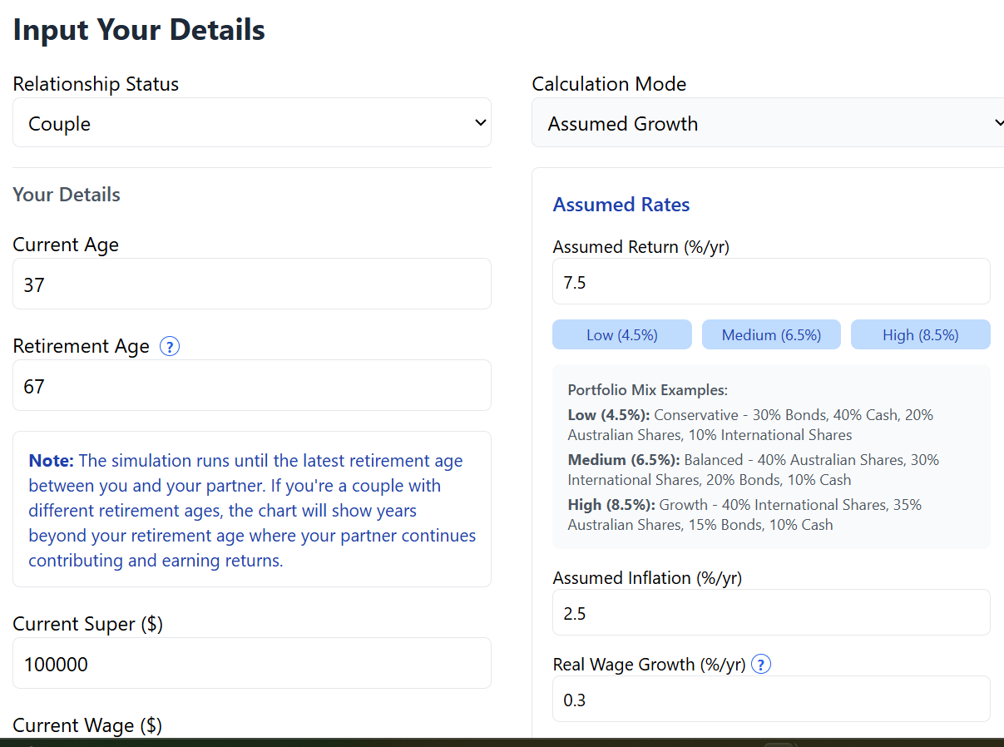The image size is (1004, 747).
Task: Click the Real Wage Growth question mark icon
Action: pos(760,664)
